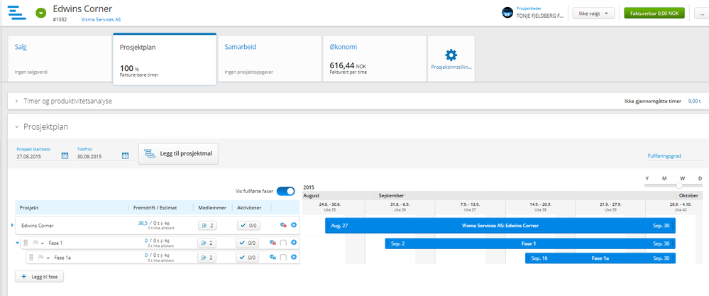The width and height of the screenshot is (709, 296).
Task: Open the Økonomi tab card
Action: 375,59
